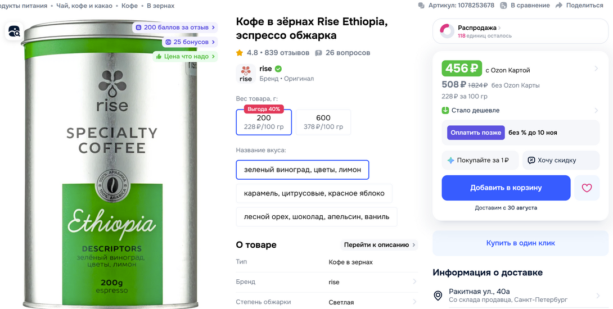
Task: Open visual search icon on product image
Action: tap(14, 31)
